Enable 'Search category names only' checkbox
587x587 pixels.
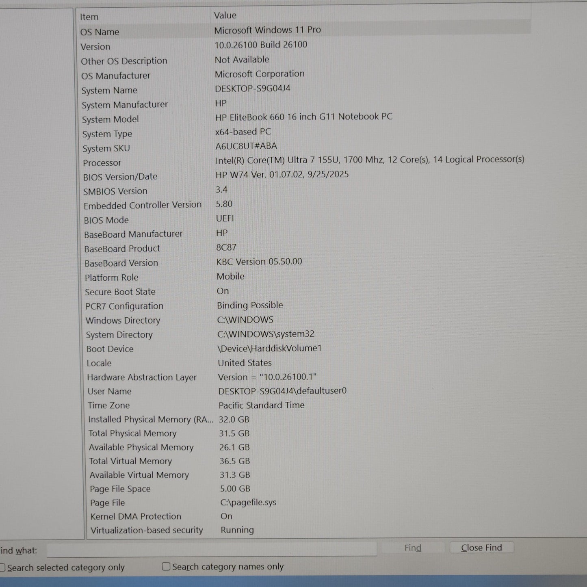pos(166,566)
